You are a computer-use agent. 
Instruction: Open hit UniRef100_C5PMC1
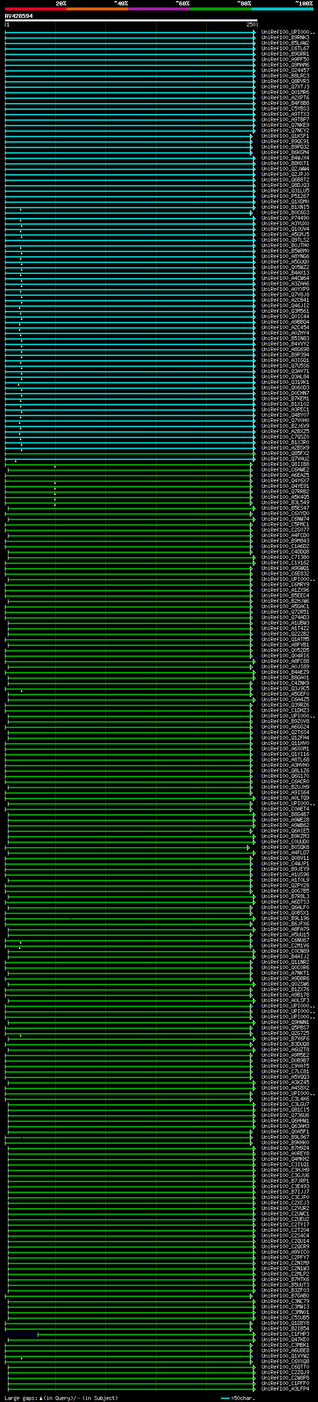click(x=285, y=525)
